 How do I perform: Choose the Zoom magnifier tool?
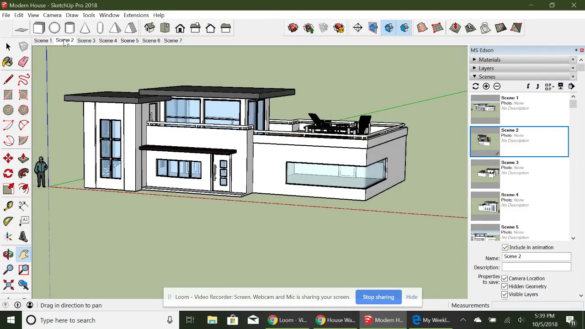8,270
